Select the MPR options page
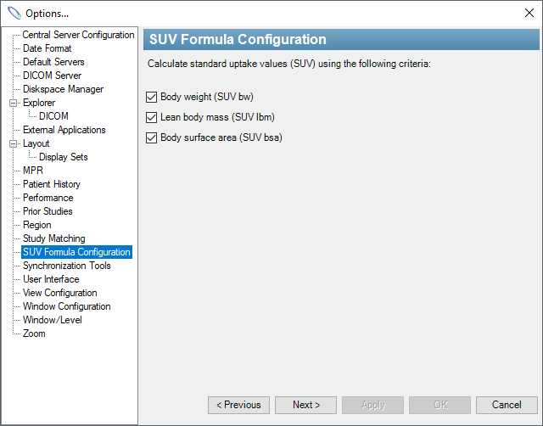This screenshot has height=426, width=543. (33, 171)
